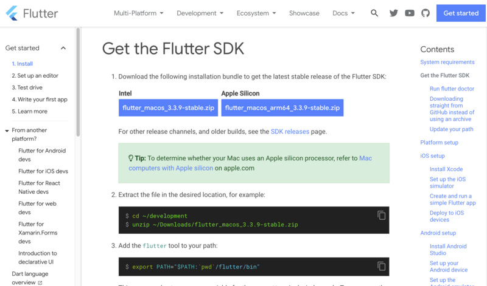Open the Development dropdown menu
This screenshot has height=286, width=487.
pos(200,13)
